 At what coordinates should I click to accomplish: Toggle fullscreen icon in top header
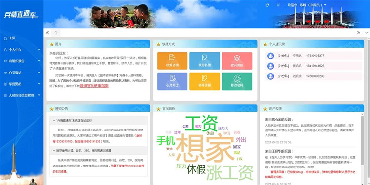278,5
